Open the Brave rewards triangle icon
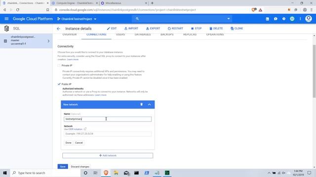The image size is (316, 177). click(x=260, y=10)
